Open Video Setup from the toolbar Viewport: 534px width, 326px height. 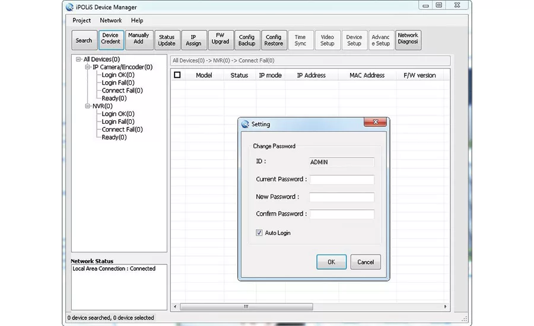tap(328, 40)
